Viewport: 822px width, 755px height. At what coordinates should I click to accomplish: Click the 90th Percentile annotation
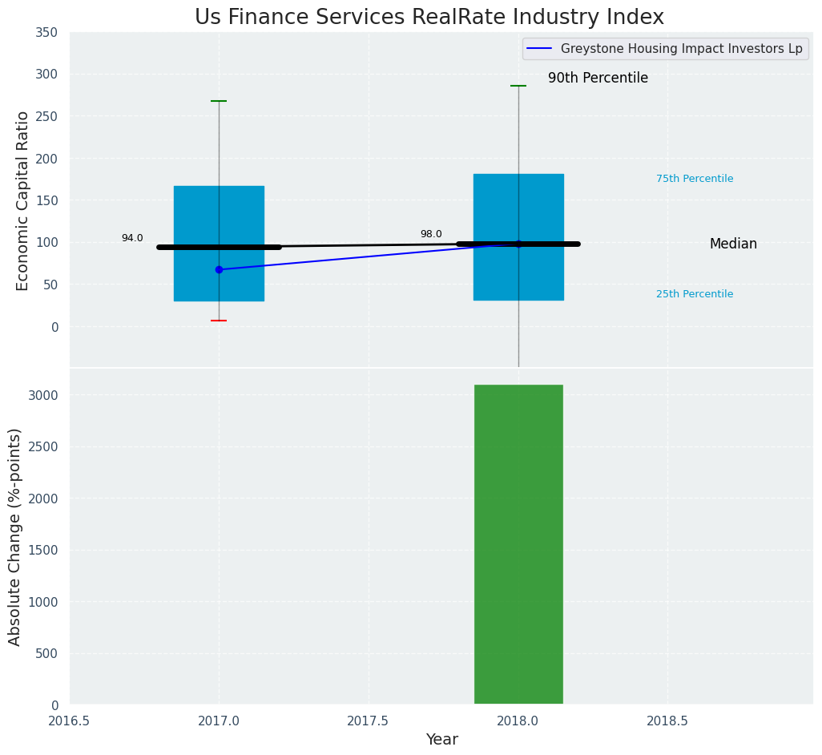(x=598, y=79)
